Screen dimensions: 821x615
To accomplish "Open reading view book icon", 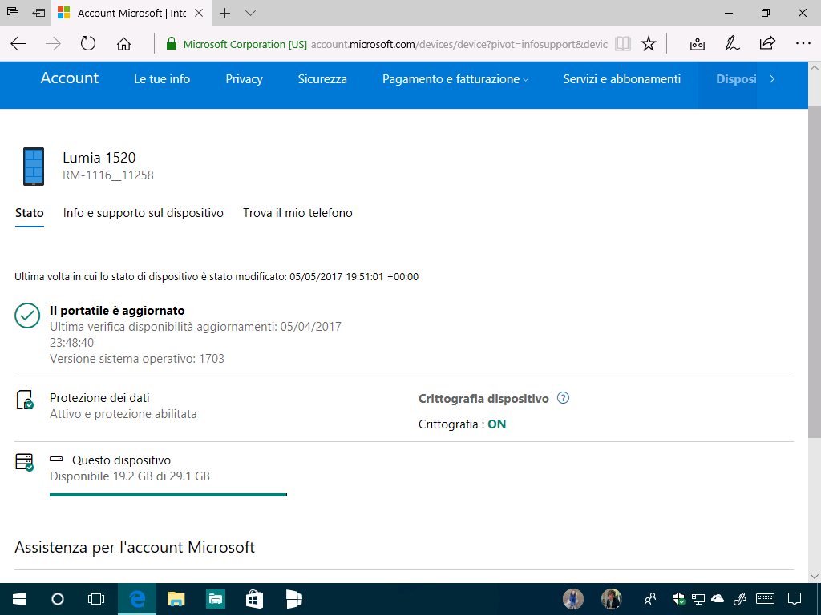I will click(622, 44).
